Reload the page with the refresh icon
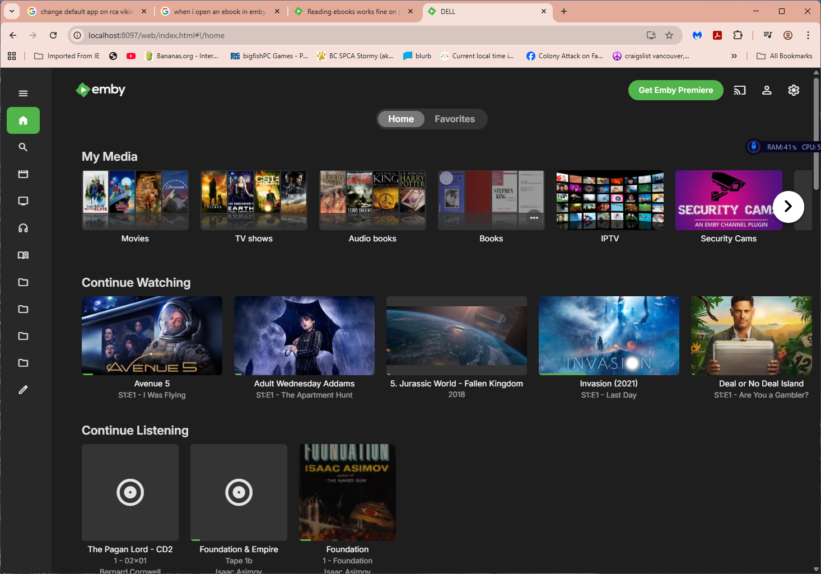Image resolution: width=821 pixels, height=574 pixels. pyautogui.click(x=53, y=35)
